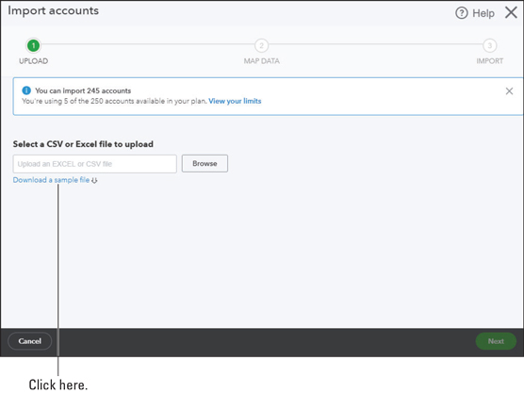Click the 'using 5 of the 250 accounts' text
The width and height of the screenshot is (524, 393).
114,101
